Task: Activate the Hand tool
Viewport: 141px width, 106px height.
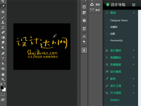Action: [3, 74]
